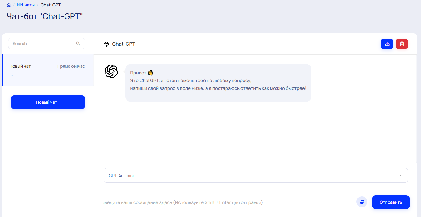Send the message with the Отправить button
Image resolution: width=421 pixels, height=217 pixels.
click(391, 202)
